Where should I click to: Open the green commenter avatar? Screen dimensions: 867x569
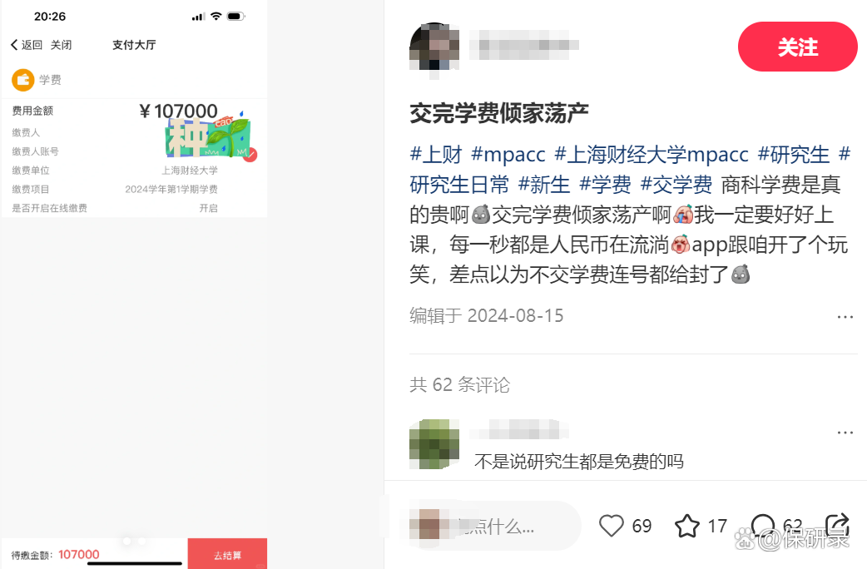[x=434, y=444]
